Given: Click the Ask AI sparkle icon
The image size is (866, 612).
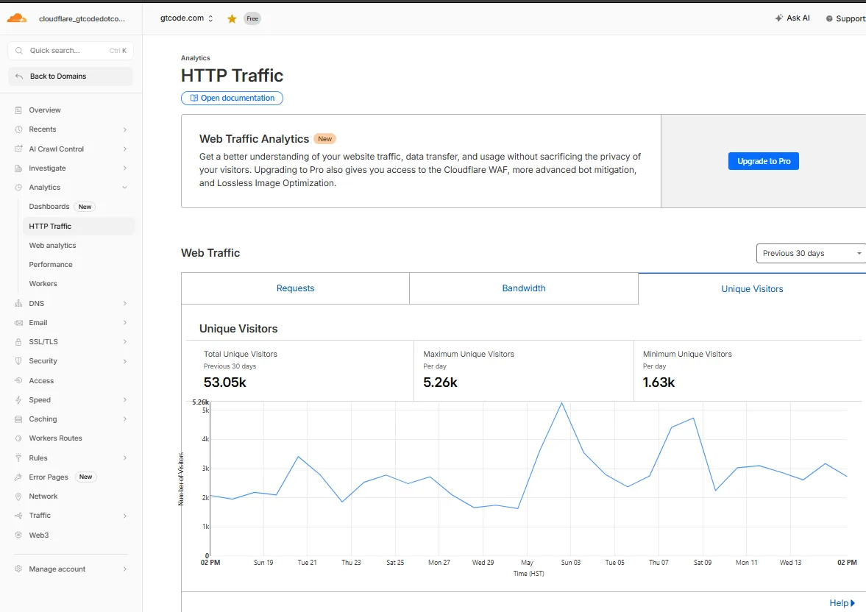Looking at the screenshot, I should pos(778,18).
